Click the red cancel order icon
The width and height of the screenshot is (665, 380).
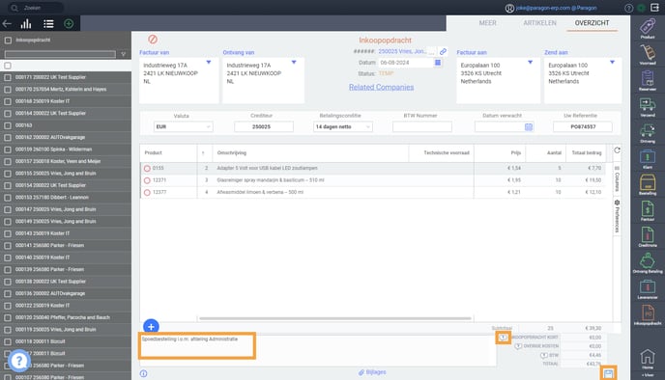(x=153, y=40)
